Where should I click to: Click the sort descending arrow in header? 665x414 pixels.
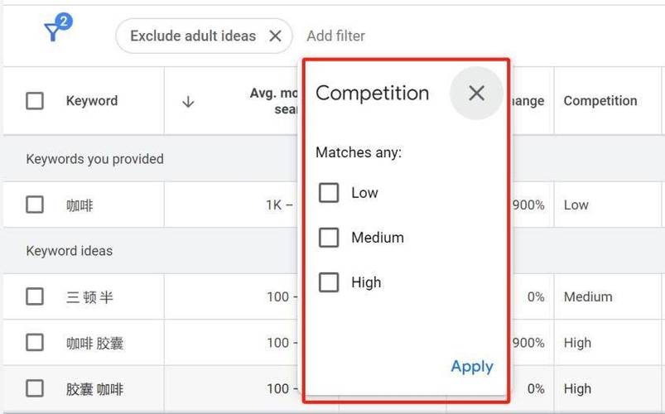click(188, 102)
